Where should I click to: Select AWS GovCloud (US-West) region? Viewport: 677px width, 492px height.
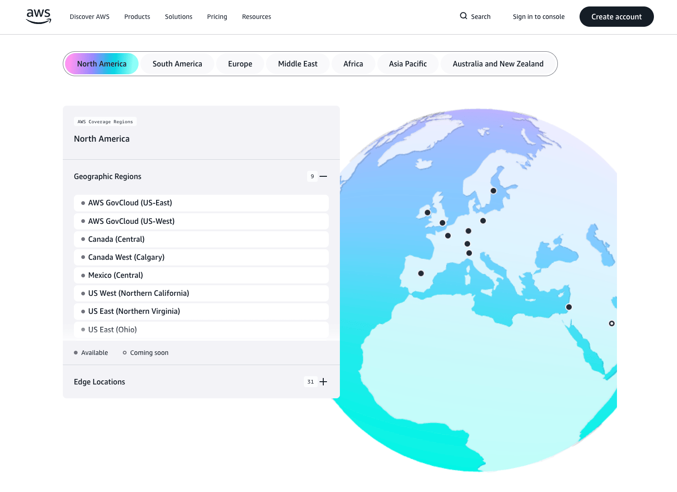pyautogui.click(x=201, y=221)
